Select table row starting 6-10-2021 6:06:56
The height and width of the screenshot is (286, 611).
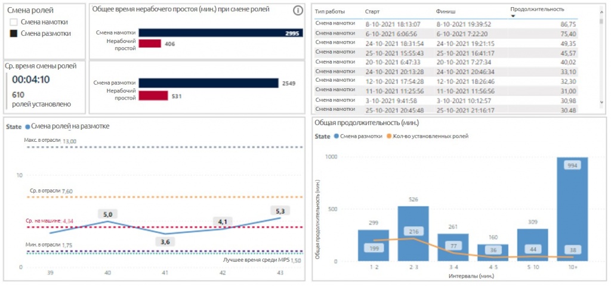point(446,33)
